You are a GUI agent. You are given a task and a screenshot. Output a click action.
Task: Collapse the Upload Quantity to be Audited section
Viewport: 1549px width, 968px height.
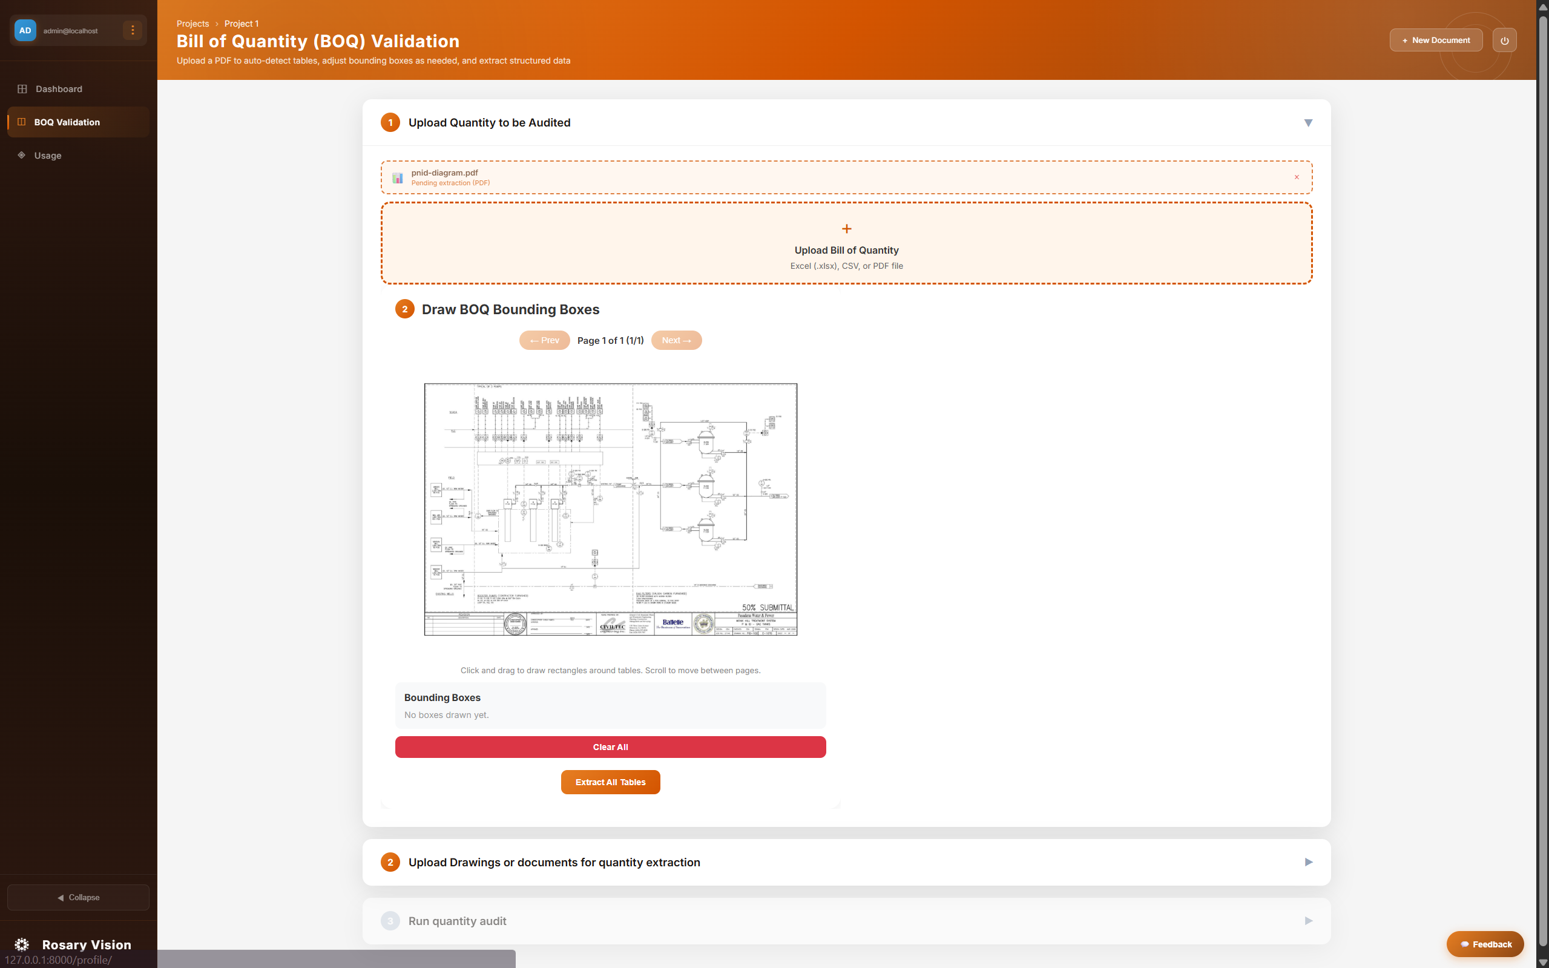pos(1307,123)
